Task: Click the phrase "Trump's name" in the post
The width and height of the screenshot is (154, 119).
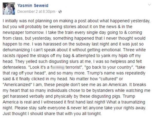Action: click(100, 73)
